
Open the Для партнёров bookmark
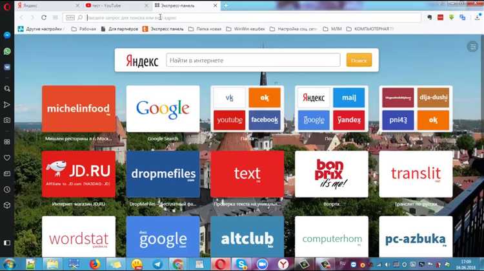click(119, 29)
